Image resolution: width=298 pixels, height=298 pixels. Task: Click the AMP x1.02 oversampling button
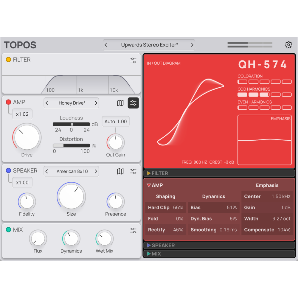click(22, 114)
